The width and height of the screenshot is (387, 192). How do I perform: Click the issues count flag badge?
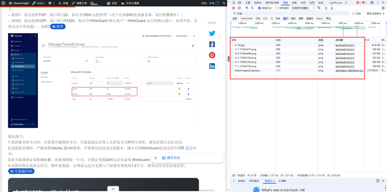click(x=364, y=3)
